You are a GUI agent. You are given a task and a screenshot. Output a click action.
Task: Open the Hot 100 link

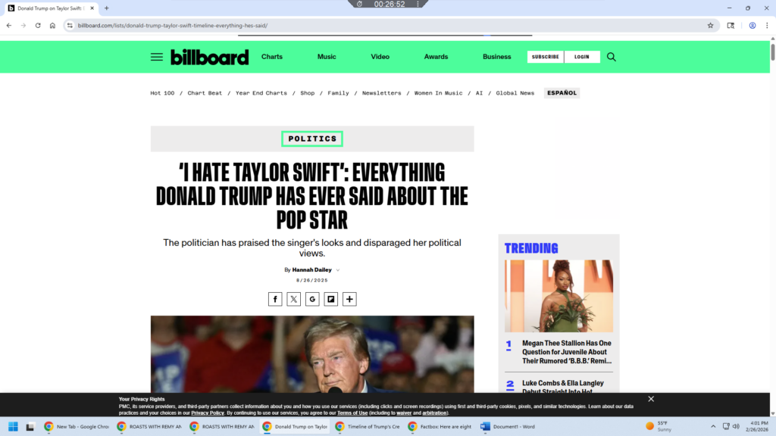pyautogui.click(x=162, y=93)
